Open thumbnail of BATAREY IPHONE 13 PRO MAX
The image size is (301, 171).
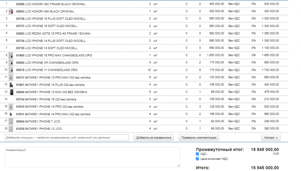point(11,77)
